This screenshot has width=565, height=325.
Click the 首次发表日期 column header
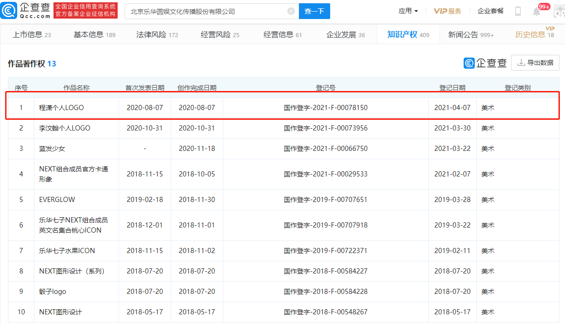145,88
